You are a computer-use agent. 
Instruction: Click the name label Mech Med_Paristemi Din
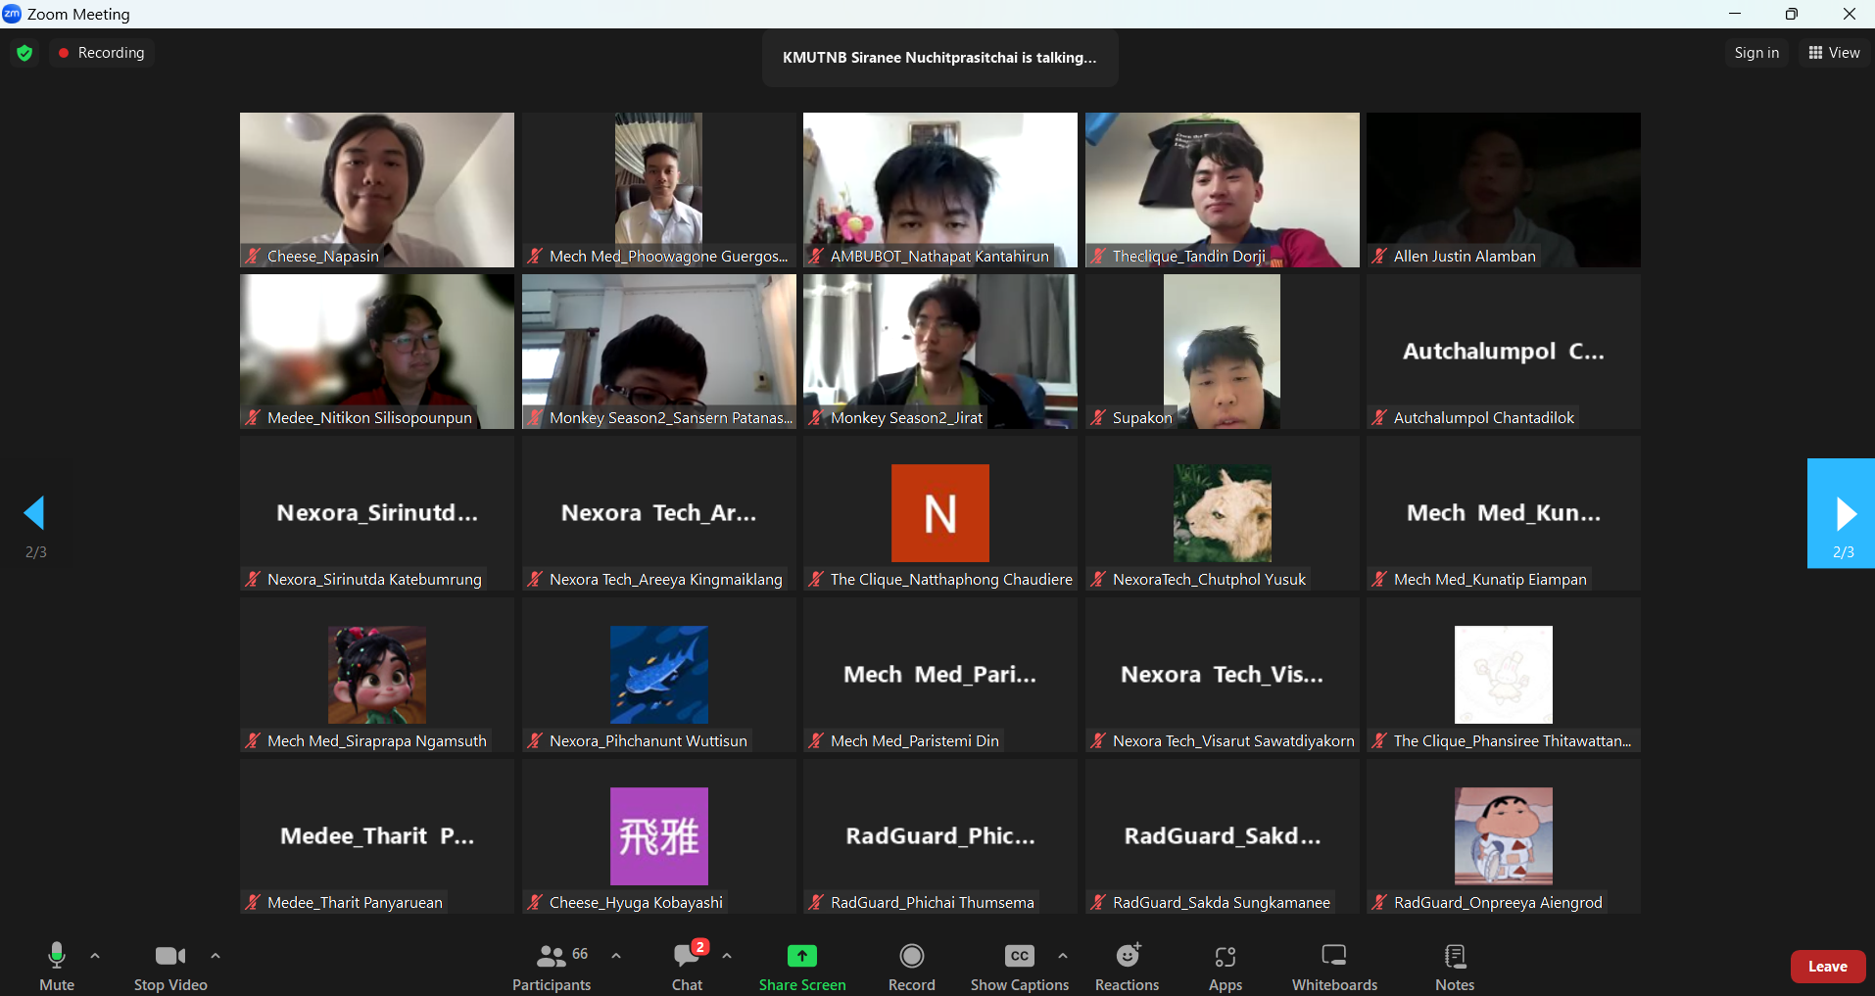(915, 741)
